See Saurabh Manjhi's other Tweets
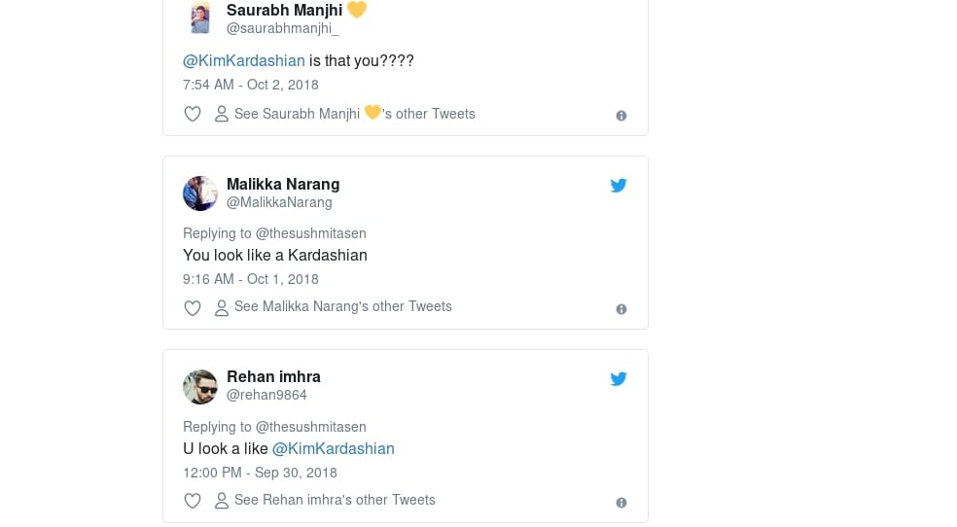This screenshot has height=527, width=957. click(x=345, y=114)
